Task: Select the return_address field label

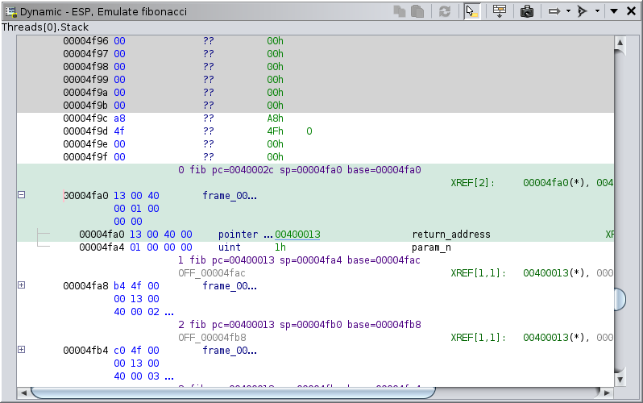Action: coord(450,235)
